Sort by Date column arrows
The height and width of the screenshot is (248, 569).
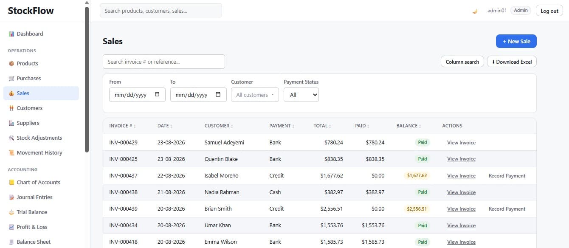(x=171, y=126)
